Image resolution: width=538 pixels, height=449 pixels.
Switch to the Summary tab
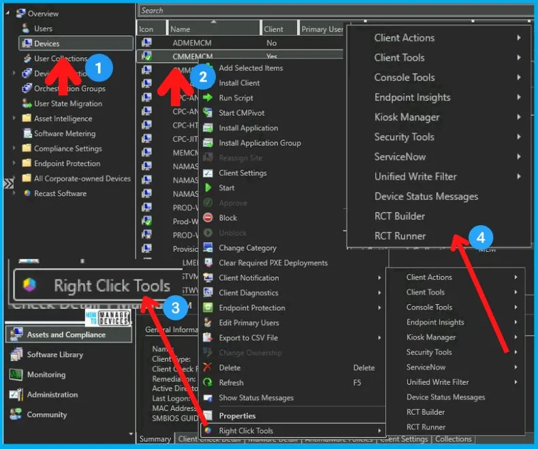click(155, 439)
